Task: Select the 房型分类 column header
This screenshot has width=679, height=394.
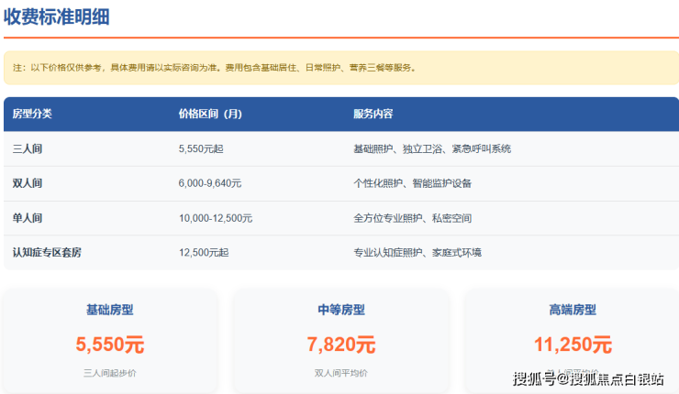Action: click(32, 115)
